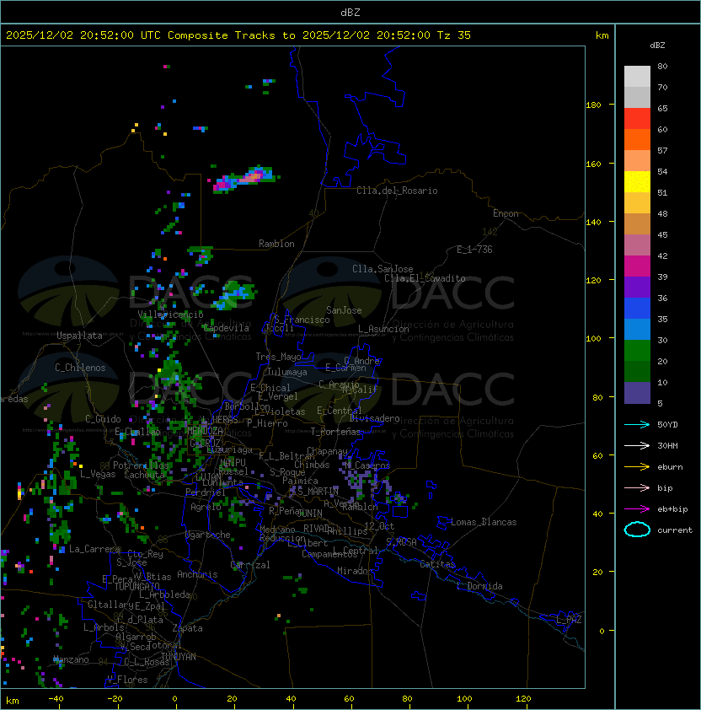
Task: Select the 'Divisadero' map label
Action: coord(374,418)
